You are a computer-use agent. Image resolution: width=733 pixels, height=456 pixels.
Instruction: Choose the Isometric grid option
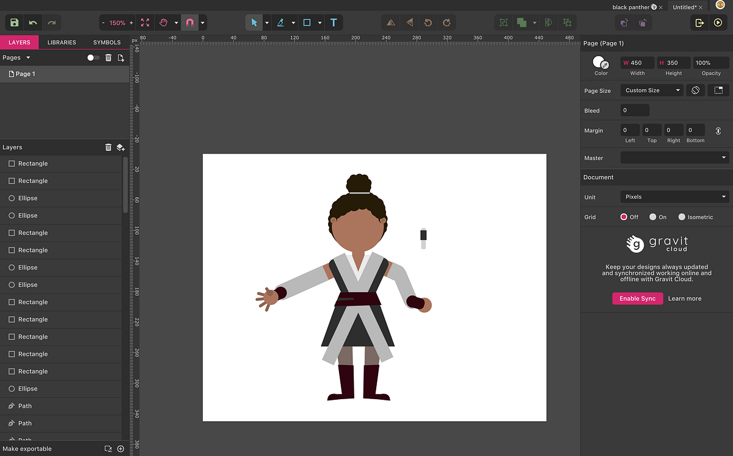pos(682,217)
